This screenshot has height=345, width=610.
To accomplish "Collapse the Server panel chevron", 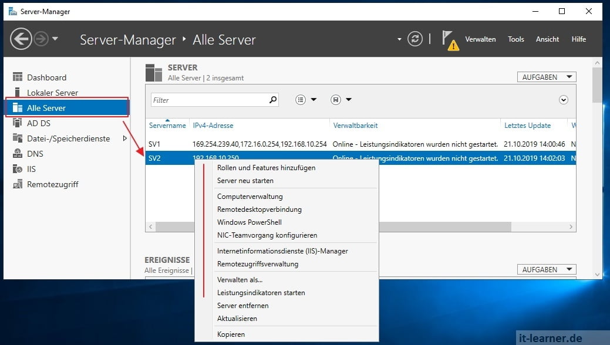I will click(564, 100).
